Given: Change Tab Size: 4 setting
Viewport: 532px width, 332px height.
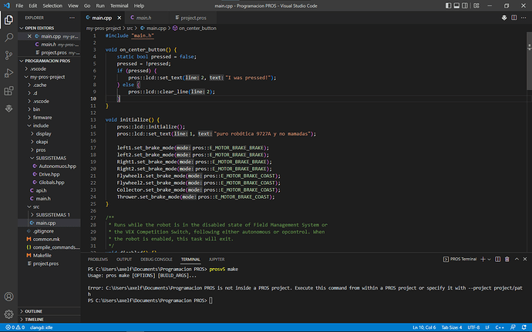Looking at the screenshot, I should click(452, 327).
